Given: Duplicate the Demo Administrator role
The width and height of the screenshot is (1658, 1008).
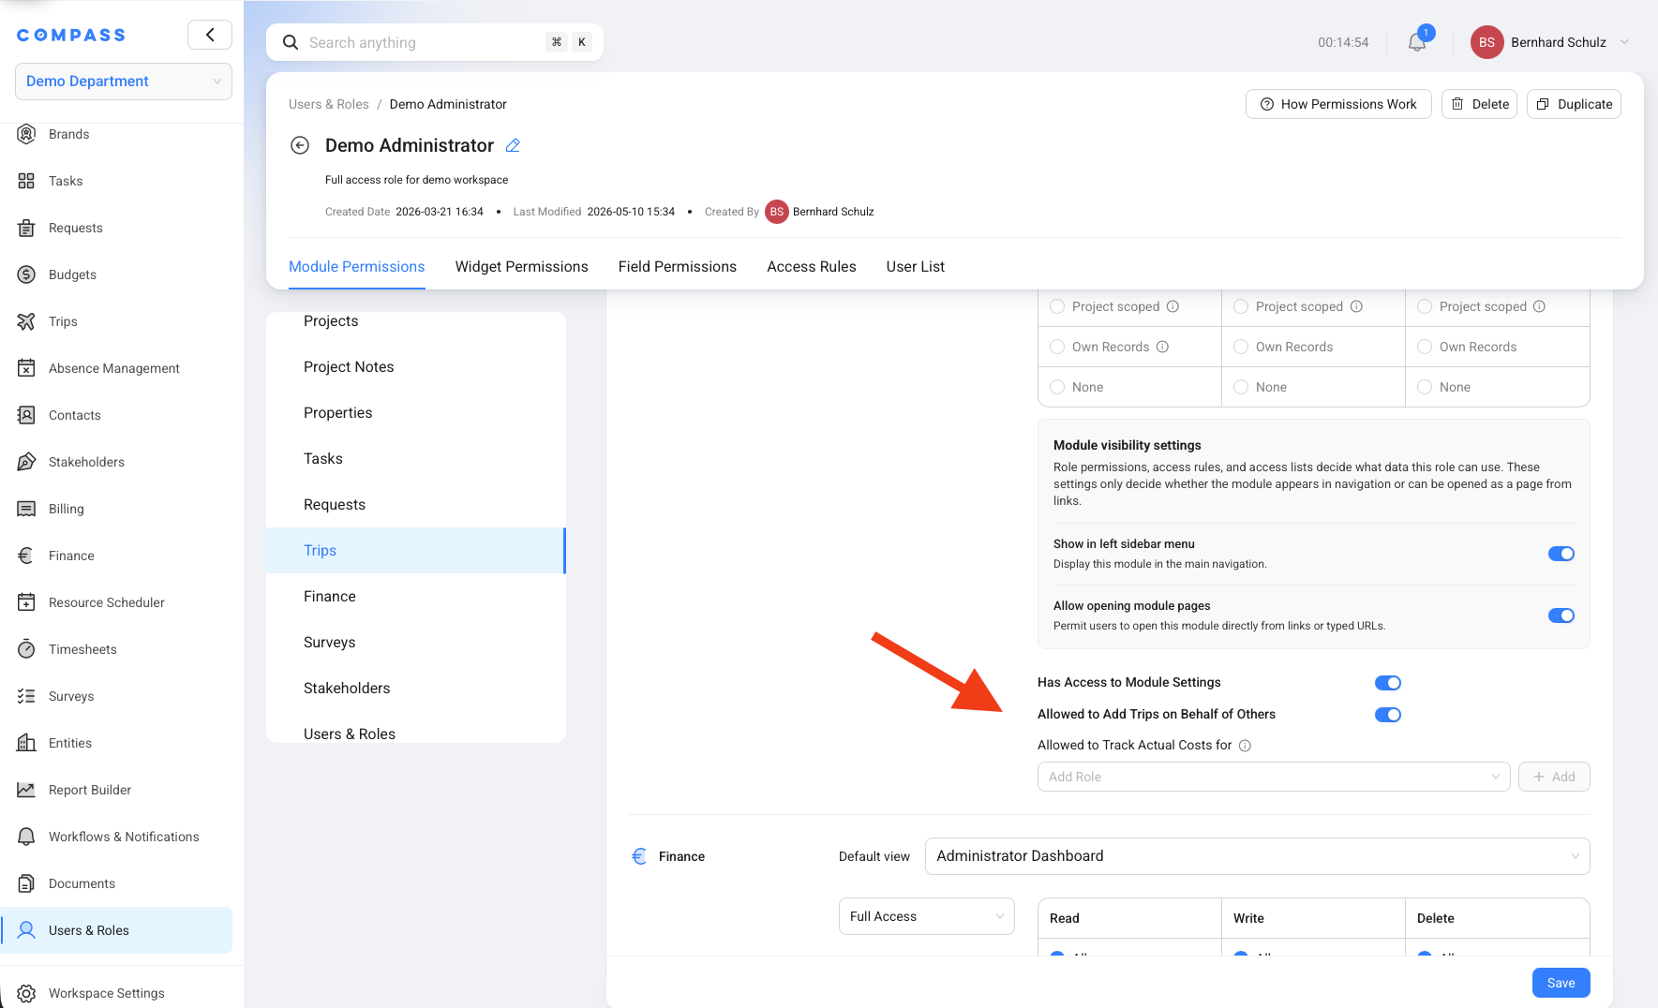Looking at the screenshot, I should coord(1575,104).
